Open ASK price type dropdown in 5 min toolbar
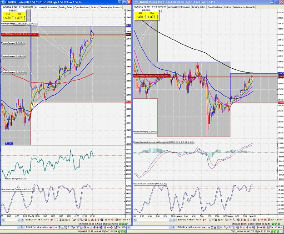284x234 pixels. tap(46, 220)
